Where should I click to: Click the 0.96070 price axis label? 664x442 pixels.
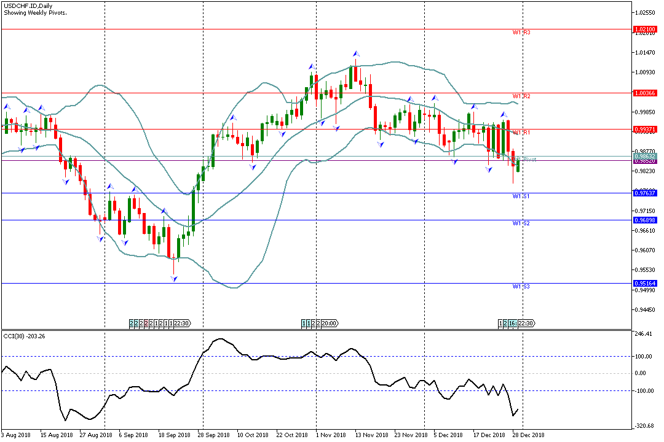645,250
